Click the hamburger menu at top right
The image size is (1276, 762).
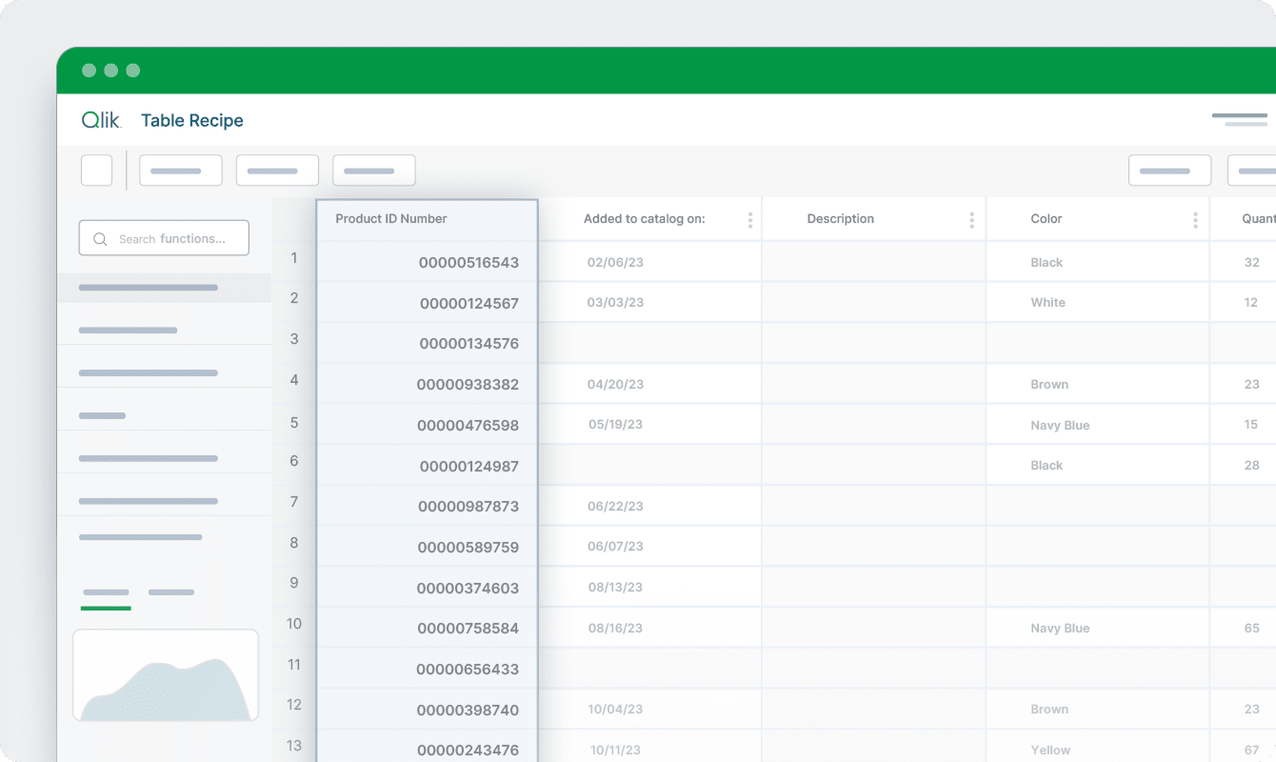coord(1240,119)
